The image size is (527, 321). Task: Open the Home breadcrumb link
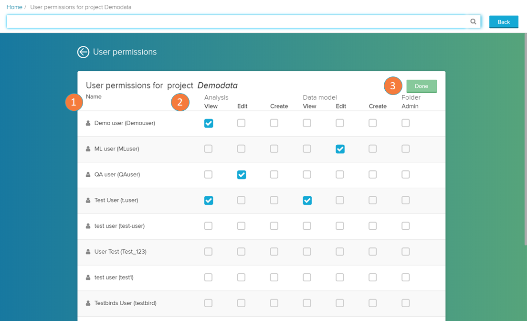tap(14, 7)
